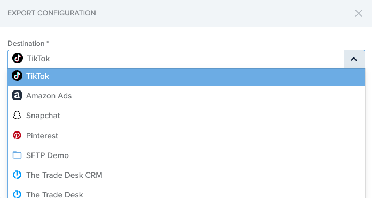
Task: Click the TikTok icon in highlighted option
Action: click(17, 76)
